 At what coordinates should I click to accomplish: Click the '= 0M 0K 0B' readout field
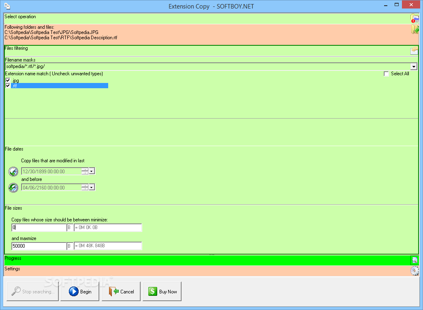[x=108, y=227]
